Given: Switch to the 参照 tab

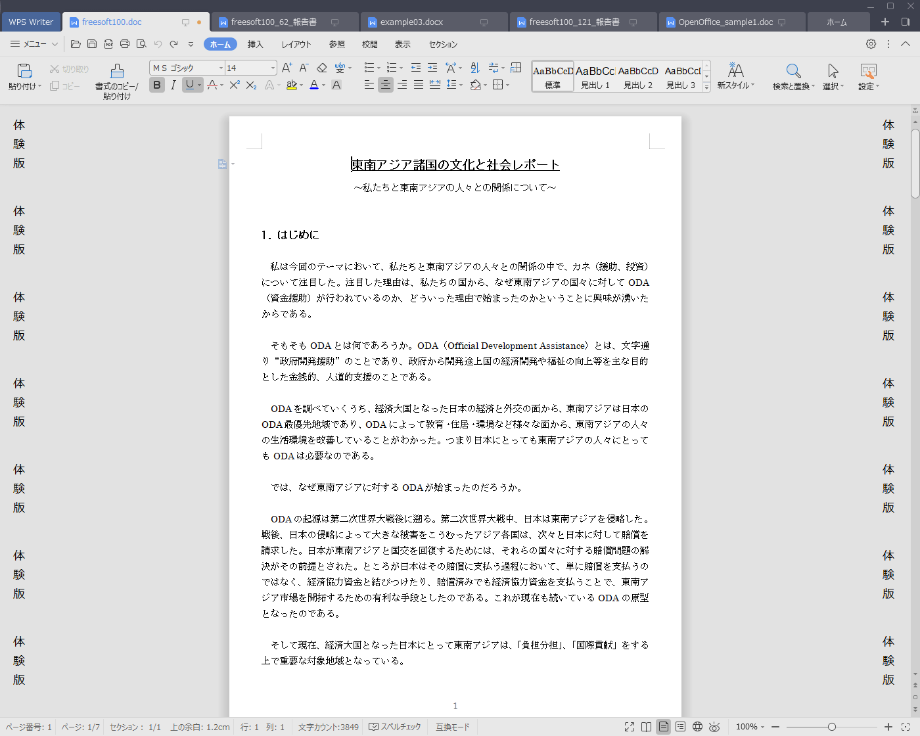Looking at the screenshot, I should [x=336, y=44].
